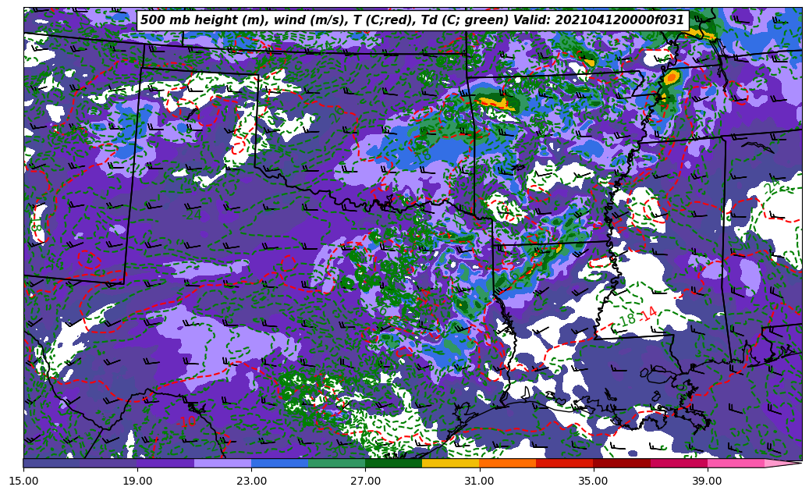Click the red -10 contour label in south Texas
The width and height of the screenshot is (809, 494).
point(187,421)
